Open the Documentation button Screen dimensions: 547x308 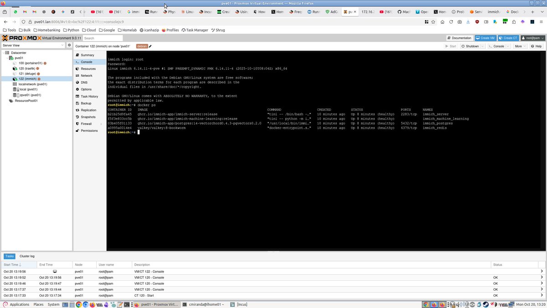(x=459, y=38)
